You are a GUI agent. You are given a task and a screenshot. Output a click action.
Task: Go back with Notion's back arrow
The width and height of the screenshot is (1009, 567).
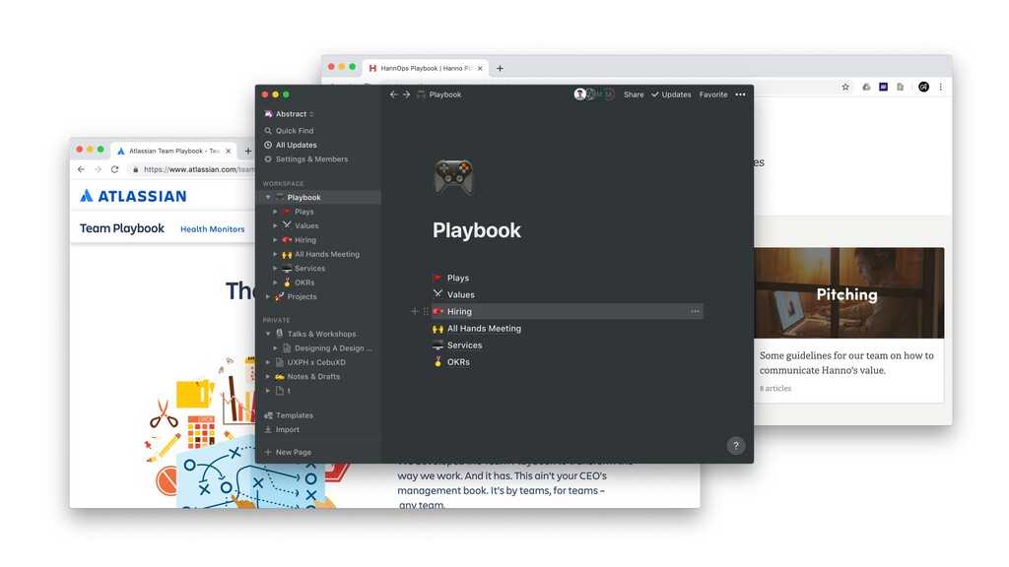click(x=394, y=94)
